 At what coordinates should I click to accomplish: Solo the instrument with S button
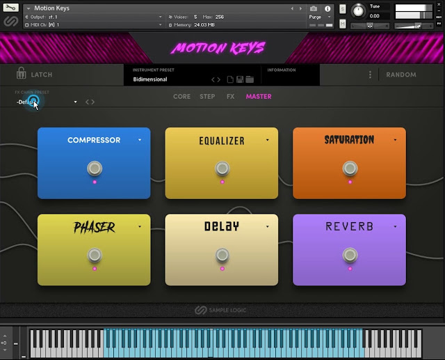click(x=343, y=9)
